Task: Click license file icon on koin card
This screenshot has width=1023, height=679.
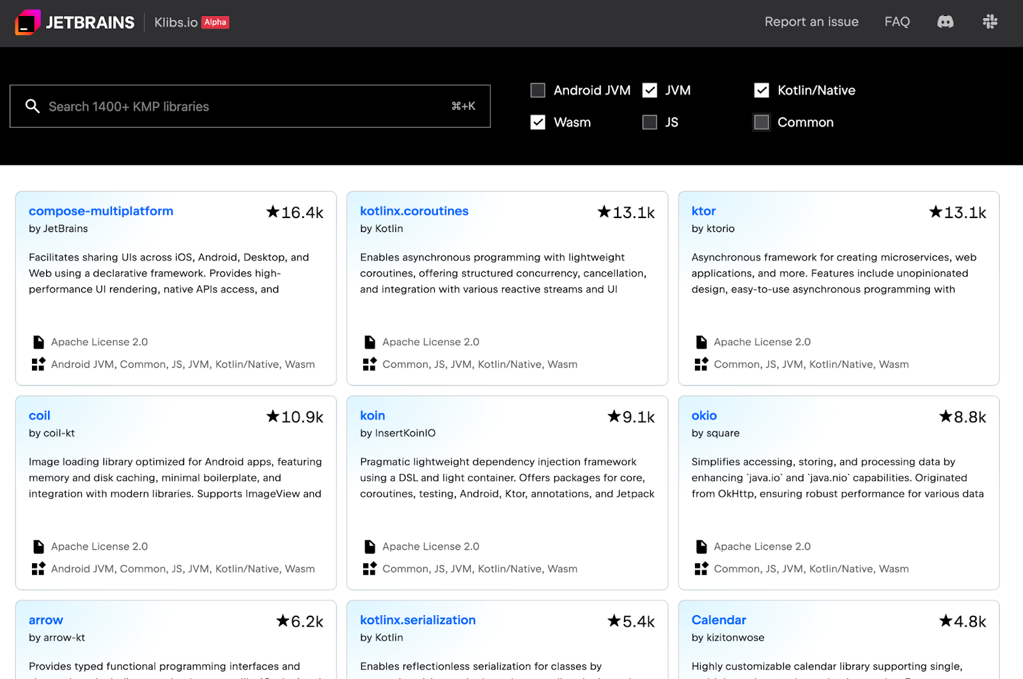Action: [x=370, y=547]
